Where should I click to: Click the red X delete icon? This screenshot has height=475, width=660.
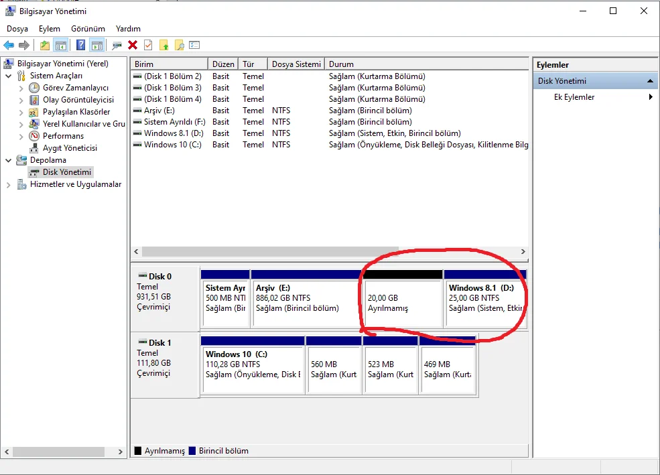[x=133, y=45]
